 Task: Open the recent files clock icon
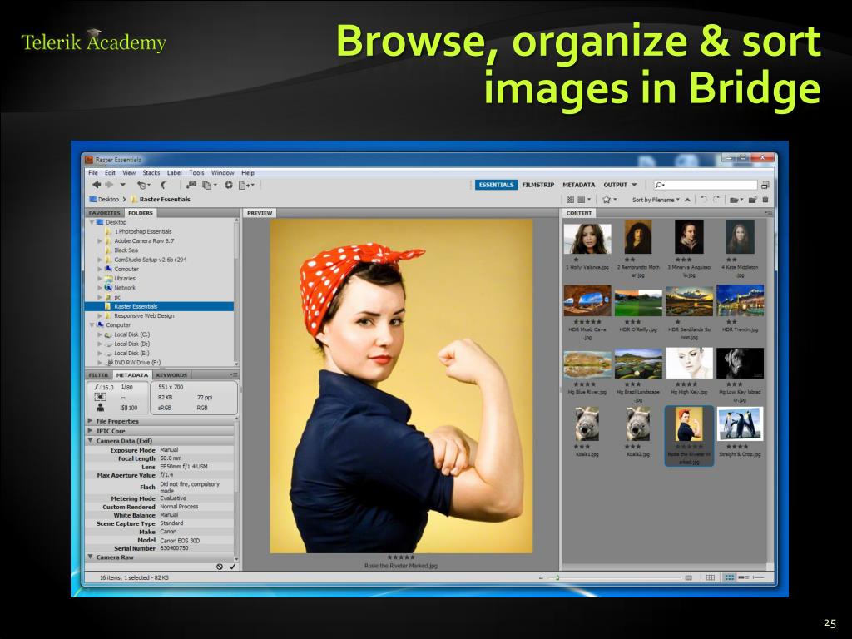coord(143,186)
